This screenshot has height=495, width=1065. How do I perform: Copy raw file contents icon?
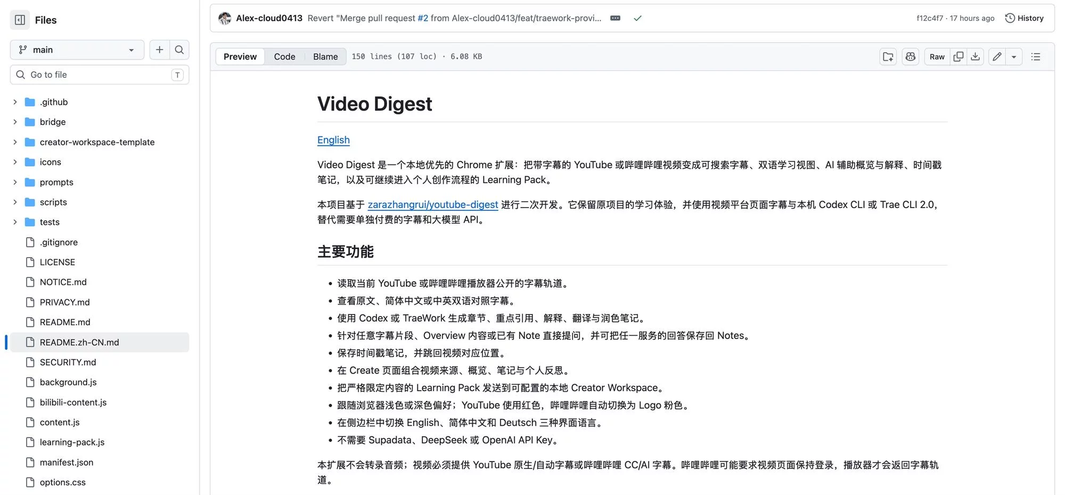tap(958, 56)
